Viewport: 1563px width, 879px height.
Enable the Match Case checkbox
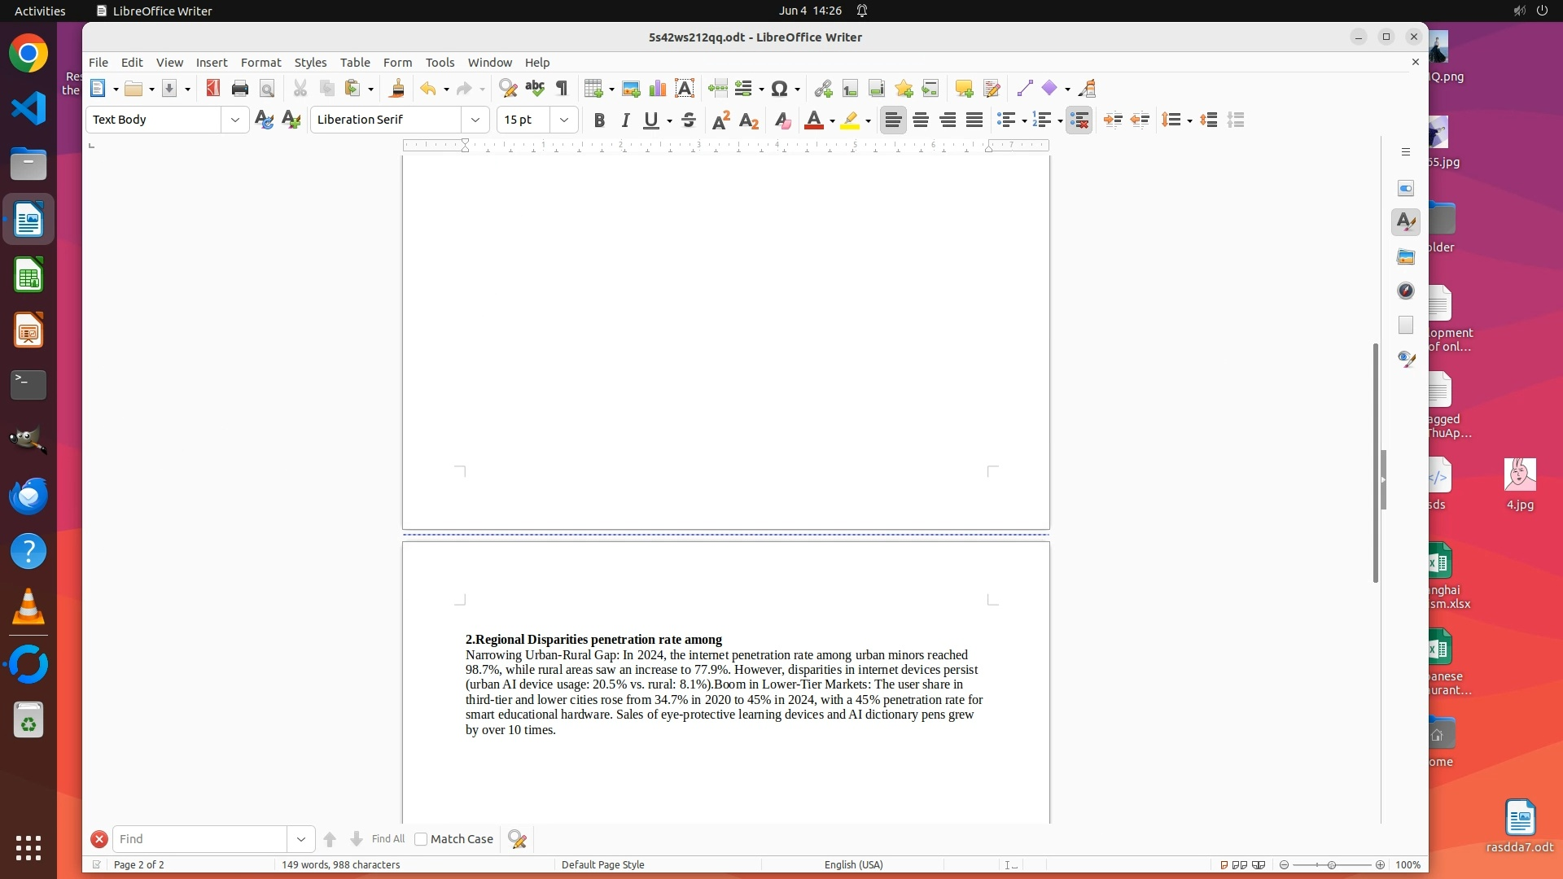pos(421,839)
